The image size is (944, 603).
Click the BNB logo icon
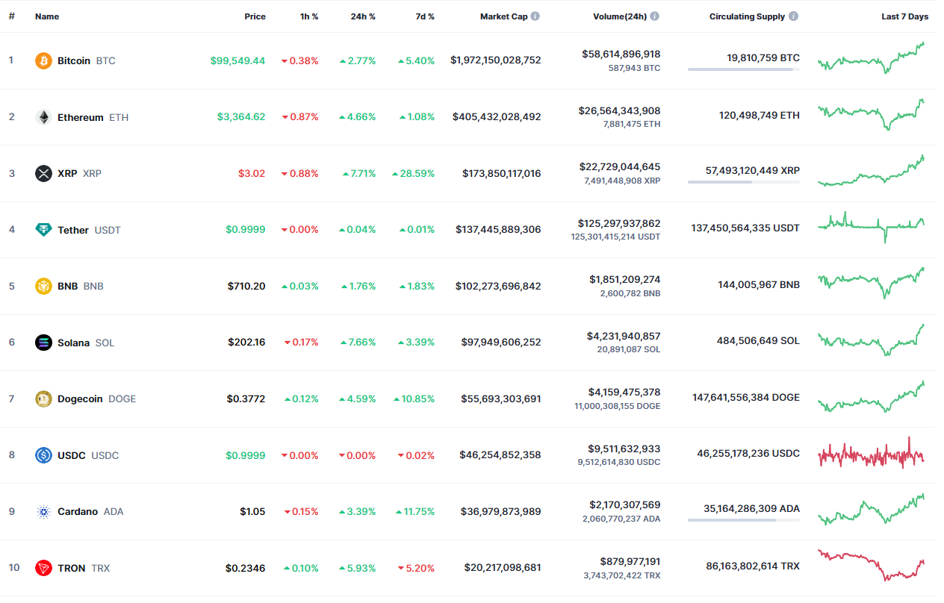point(44,286)
